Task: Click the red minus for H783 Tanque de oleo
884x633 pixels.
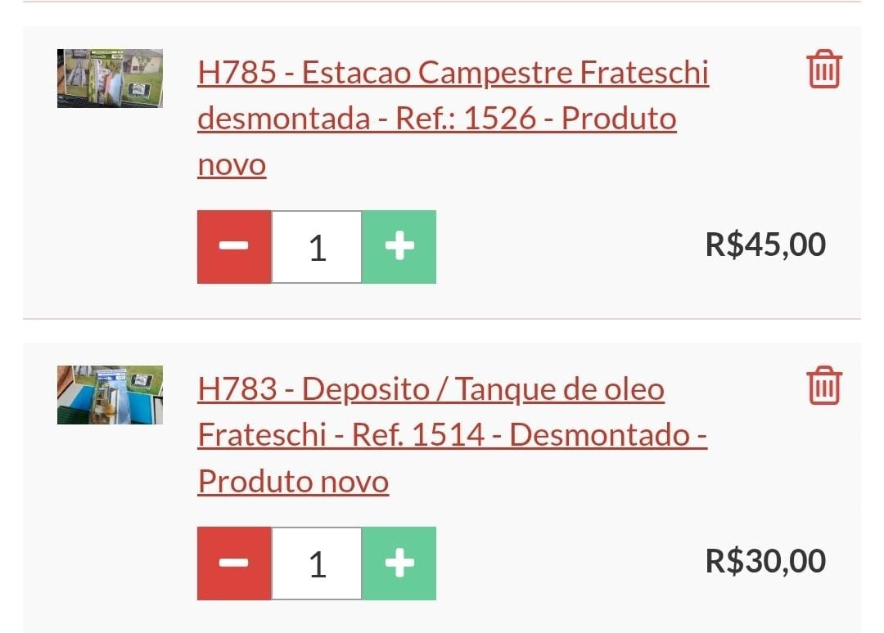Action: [x=234, y=563]
